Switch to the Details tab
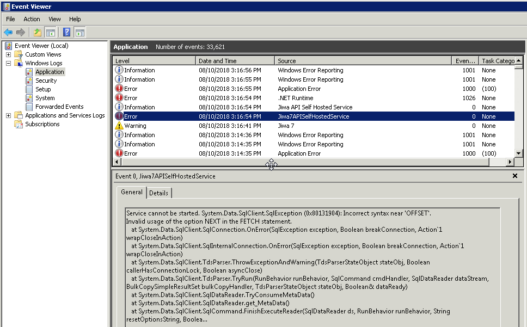This screenshot has height=327, width=527. tap(158, 193)
